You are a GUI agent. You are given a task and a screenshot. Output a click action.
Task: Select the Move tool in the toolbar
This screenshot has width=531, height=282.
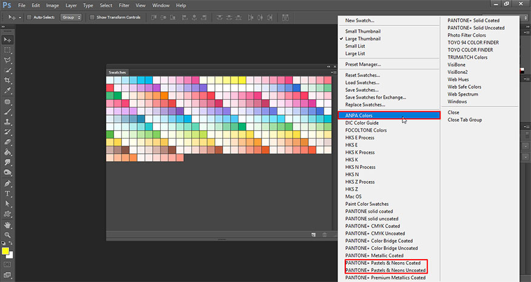(8, 40)
